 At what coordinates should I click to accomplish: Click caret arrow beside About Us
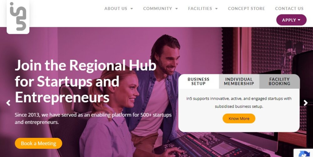132,8
